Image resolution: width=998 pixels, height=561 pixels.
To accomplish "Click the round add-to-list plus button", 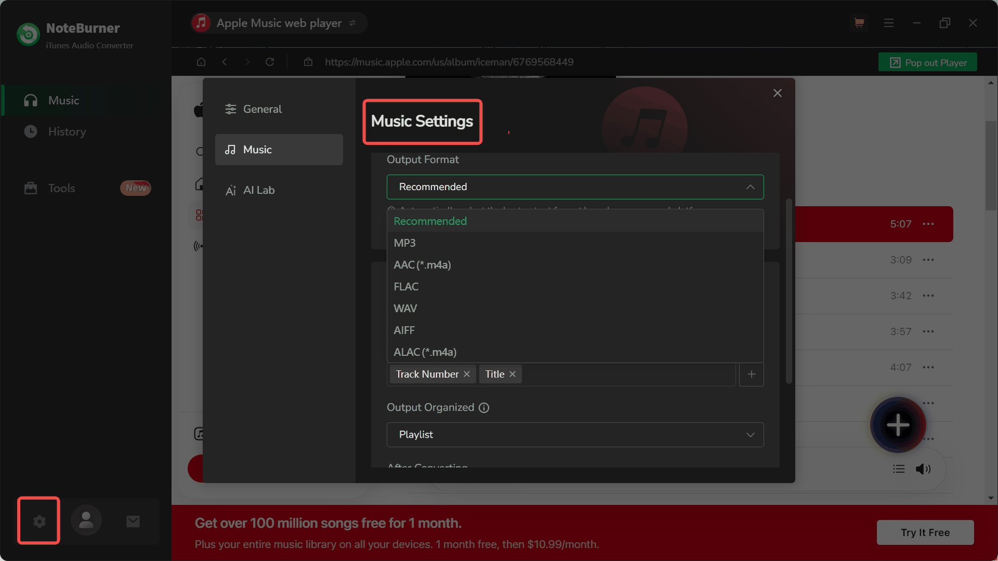I will pos(898,425).
